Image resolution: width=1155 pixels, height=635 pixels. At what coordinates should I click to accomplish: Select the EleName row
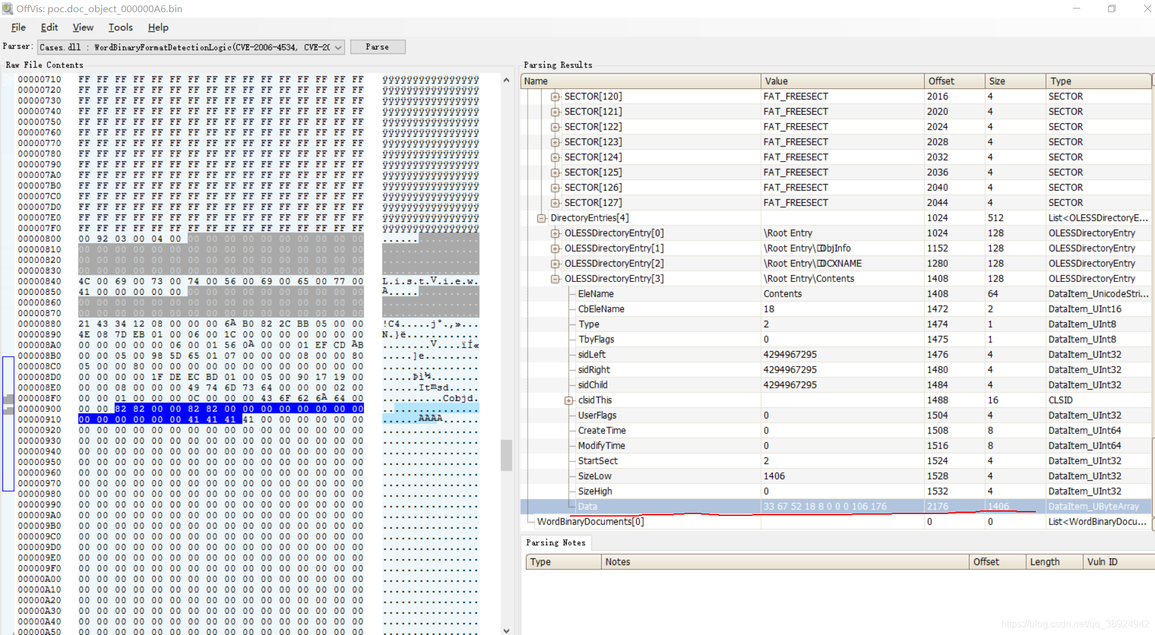(836, 294)
